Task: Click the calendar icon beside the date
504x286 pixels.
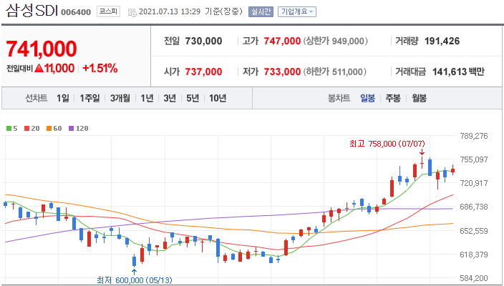Action: coord(132,13)
